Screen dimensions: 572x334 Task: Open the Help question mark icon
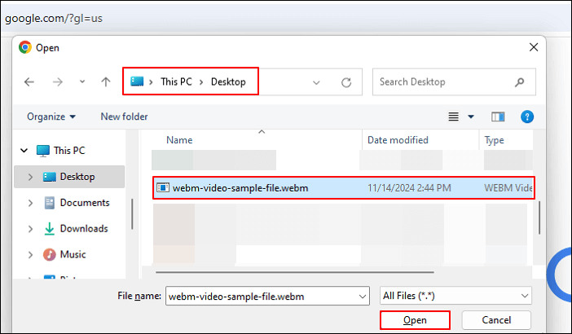pyautogui.click(x=526, y=116)
